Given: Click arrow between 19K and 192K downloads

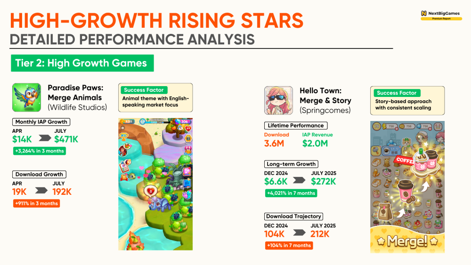Looking at the screenshot, I should click(x=41, y=191).
